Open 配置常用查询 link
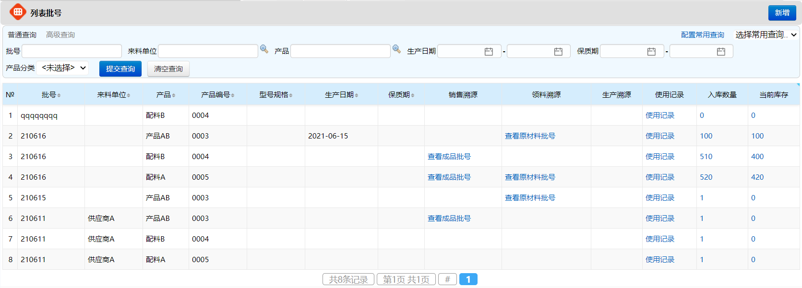802x288 pixels. point(702,35)
